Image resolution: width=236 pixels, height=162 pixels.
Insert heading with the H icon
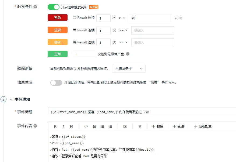tap(71, 126)
